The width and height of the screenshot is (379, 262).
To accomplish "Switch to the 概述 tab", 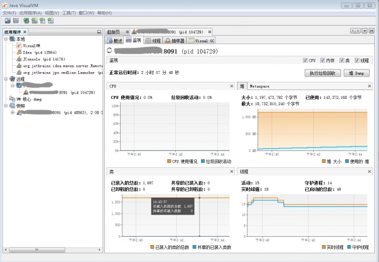I will pyautogui.click(x=115, y=41).
